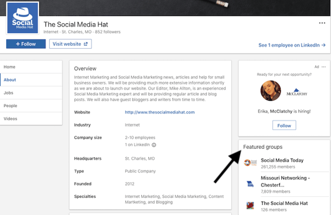Click the Missouri Networking group logo
This screenshot has height=215, width=331.
tap(250, 184)
